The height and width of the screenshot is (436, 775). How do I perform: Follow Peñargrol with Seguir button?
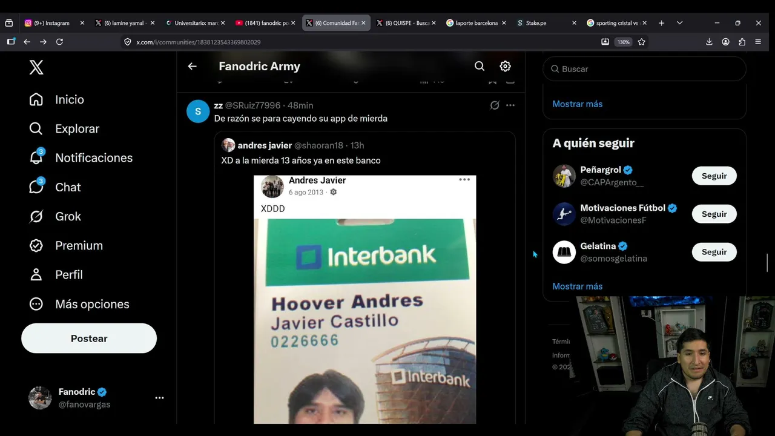[714, 176]
